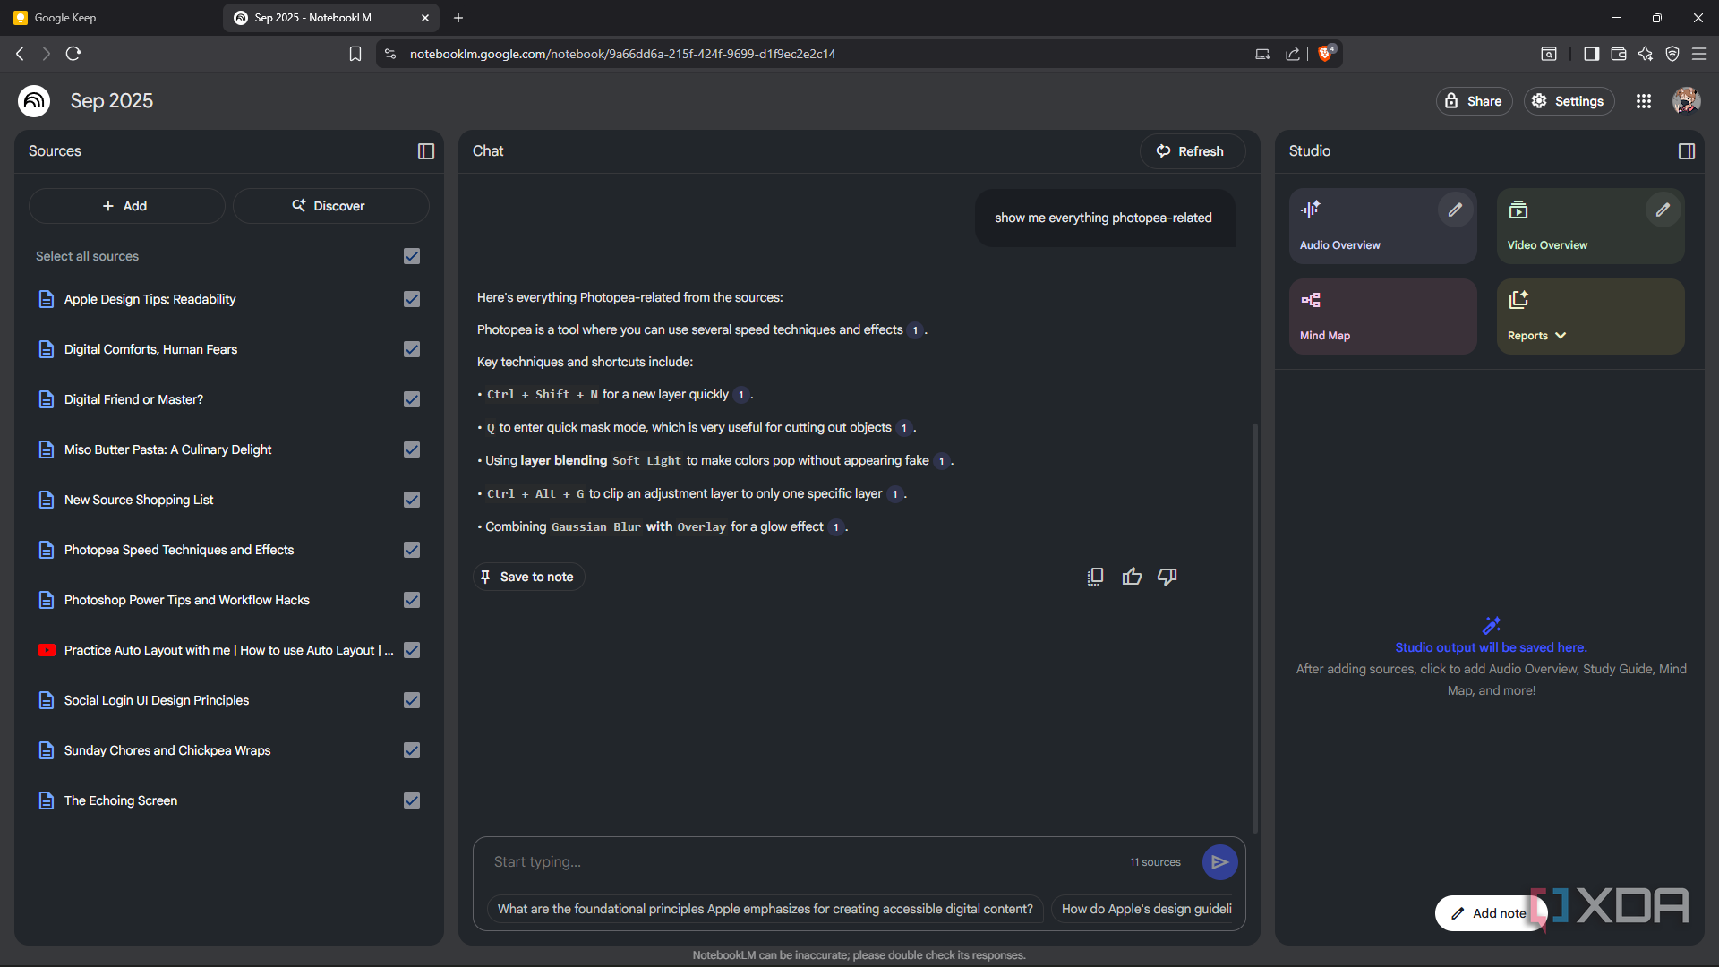The height and width of the screenshot is (967, 1719).
Task: Copy the chat response
Action: [1095, 577]
